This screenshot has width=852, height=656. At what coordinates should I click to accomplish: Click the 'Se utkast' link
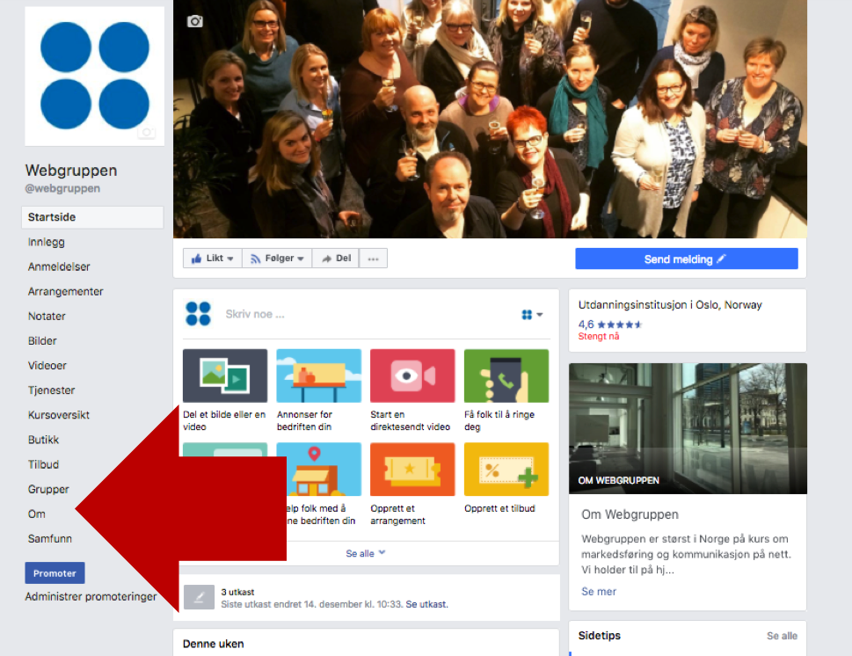(x=426, y=604)
